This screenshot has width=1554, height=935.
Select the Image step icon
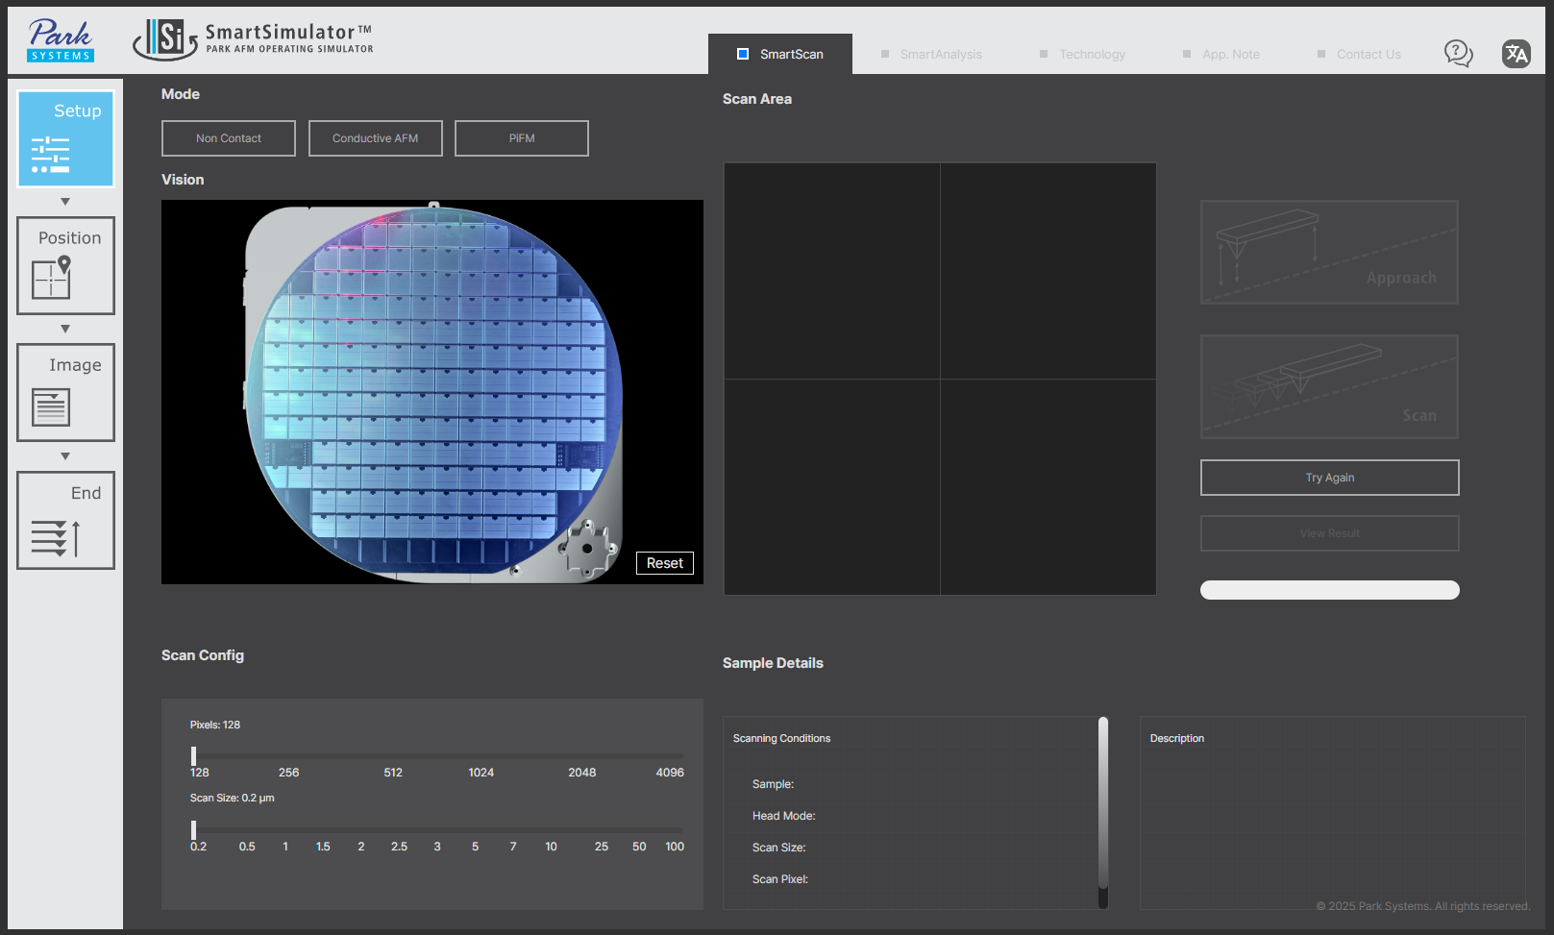click(65, 392)
